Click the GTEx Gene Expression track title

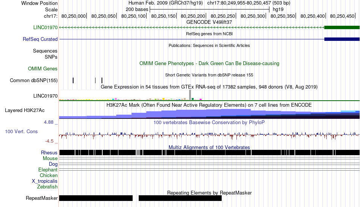[x=209, y=87]
